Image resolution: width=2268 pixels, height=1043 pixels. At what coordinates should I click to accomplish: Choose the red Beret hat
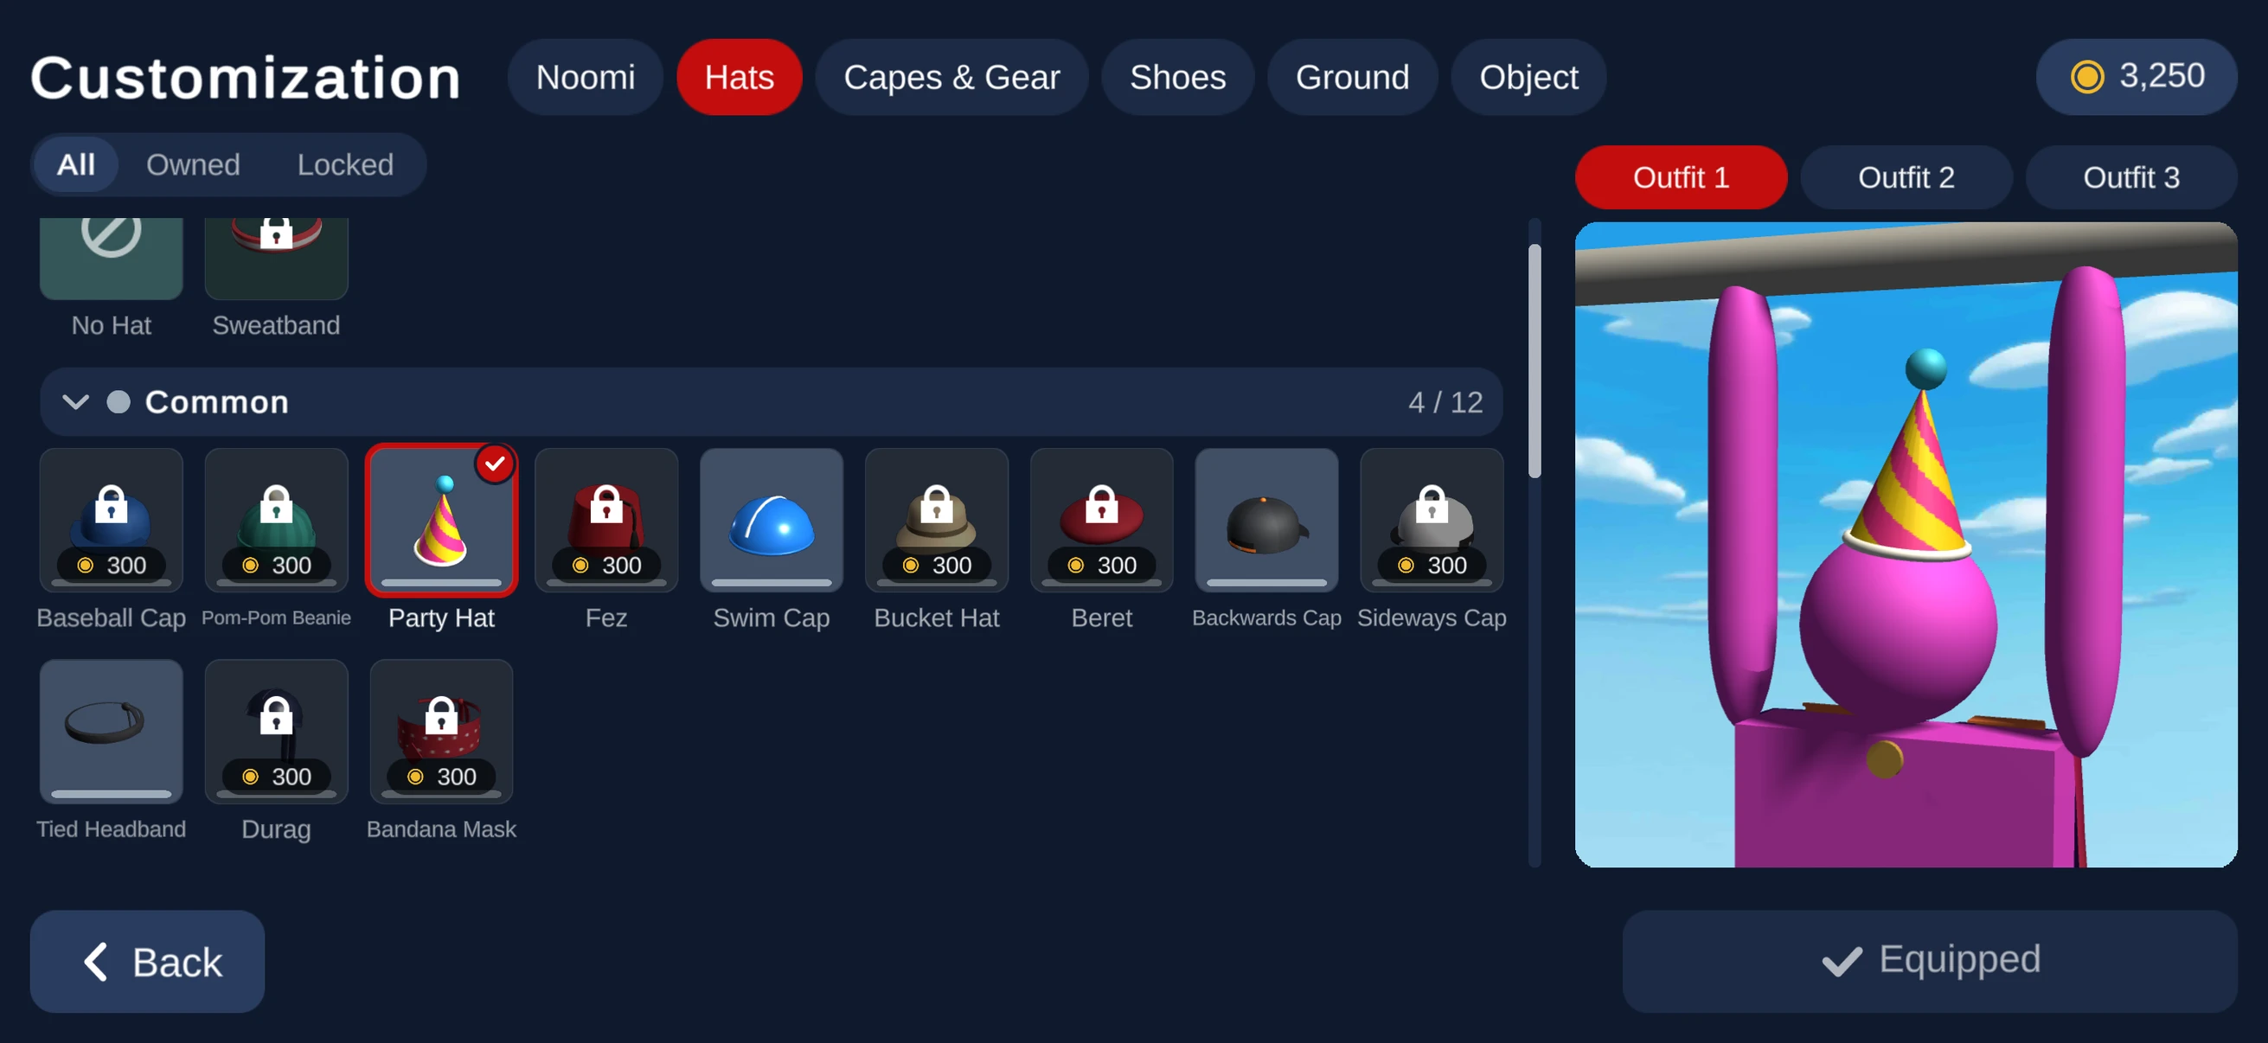click(x=1101, y=520)
